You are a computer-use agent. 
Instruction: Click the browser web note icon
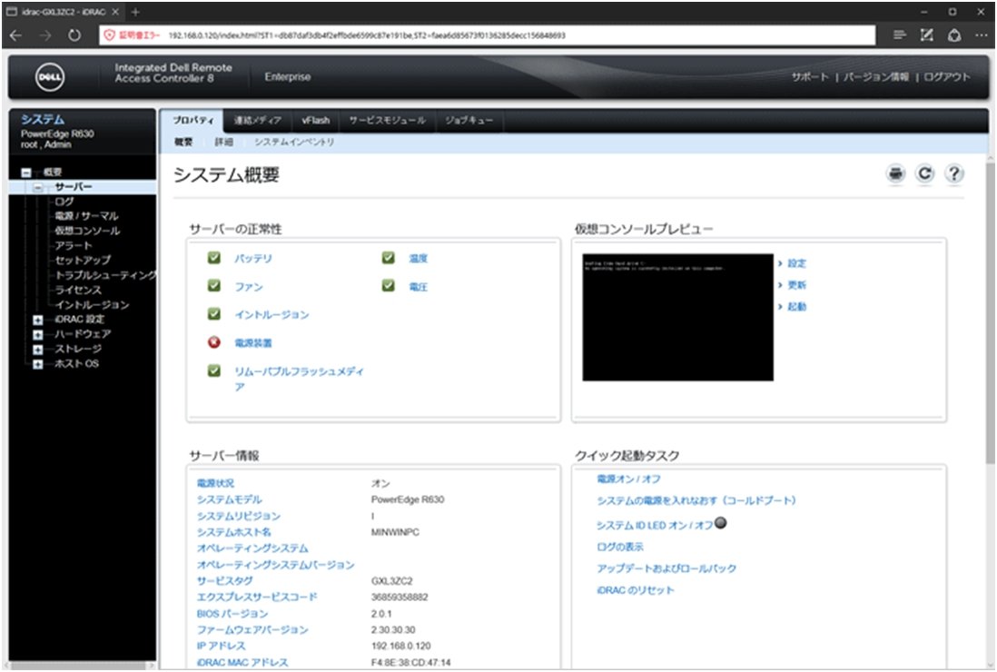[x=927, y=35]
